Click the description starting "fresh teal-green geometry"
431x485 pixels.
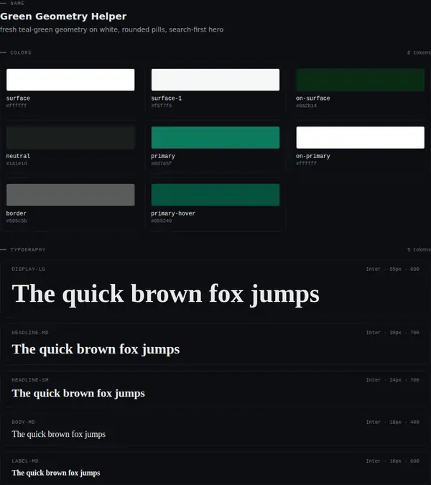[x=111, y=29]
